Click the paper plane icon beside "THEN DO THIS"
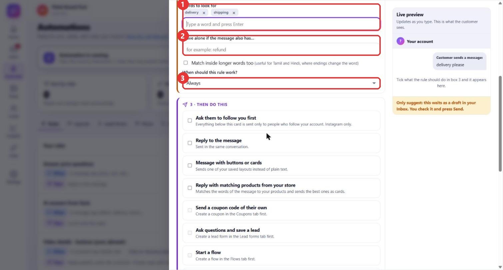Image resolution: width=503 pixels, height=270 pixels. (185, 104)
